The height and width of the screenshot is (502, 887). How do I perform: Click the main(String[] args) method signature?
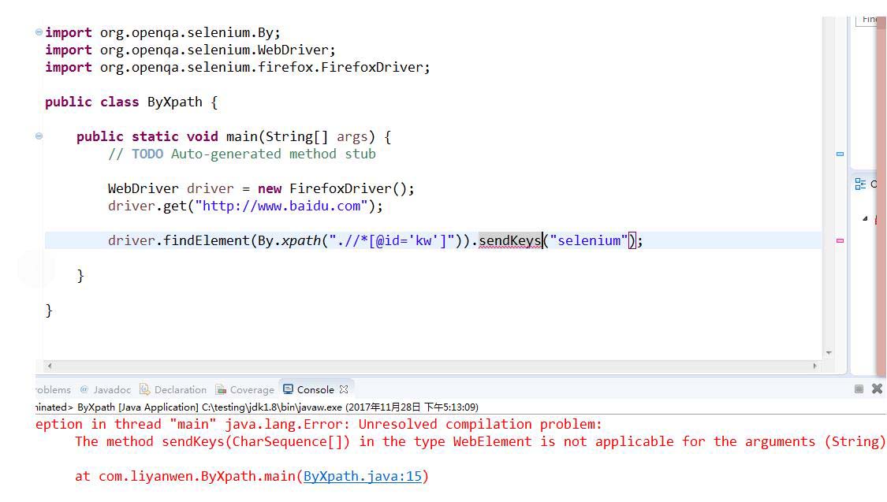[300, 137]
